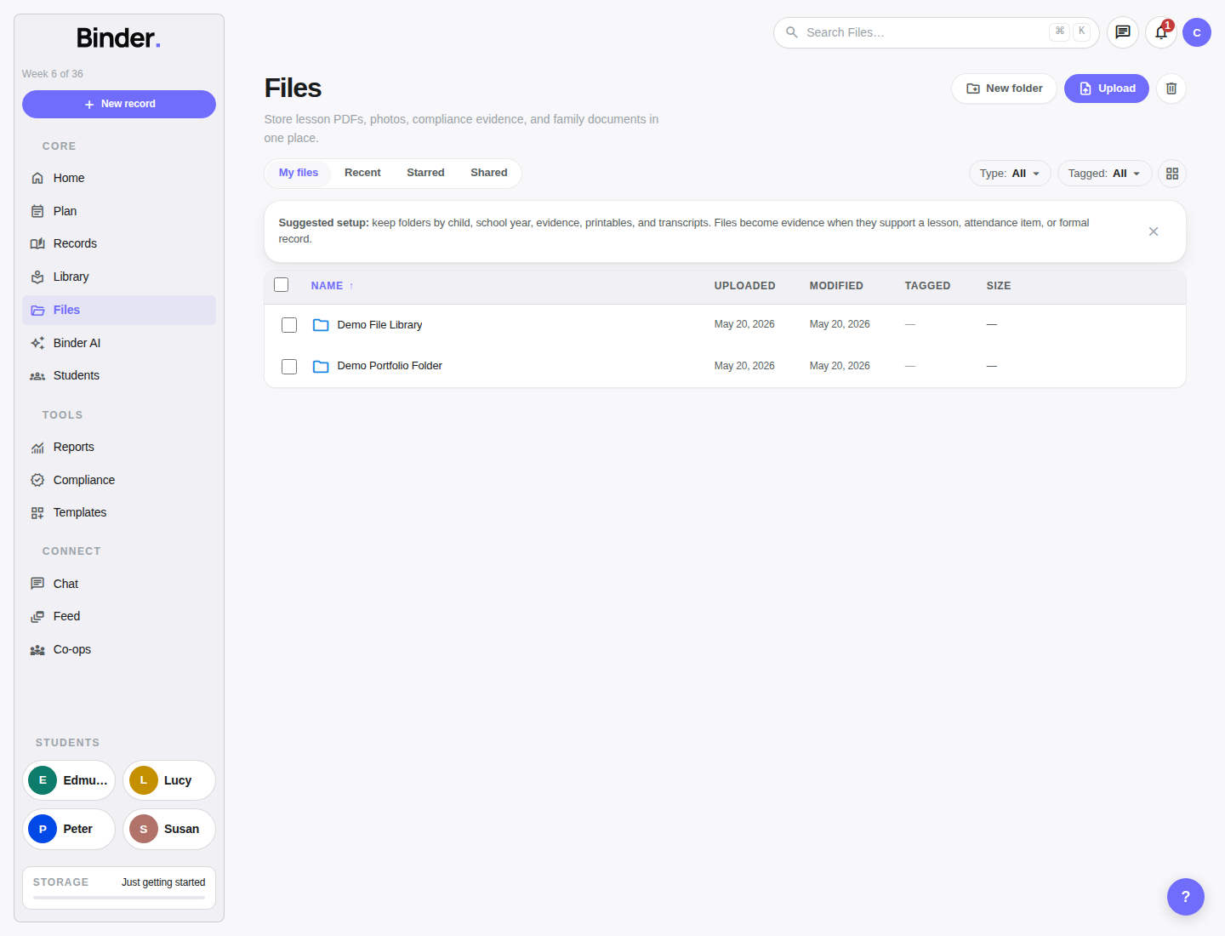Click the Week 6 of 36 label

53,74
